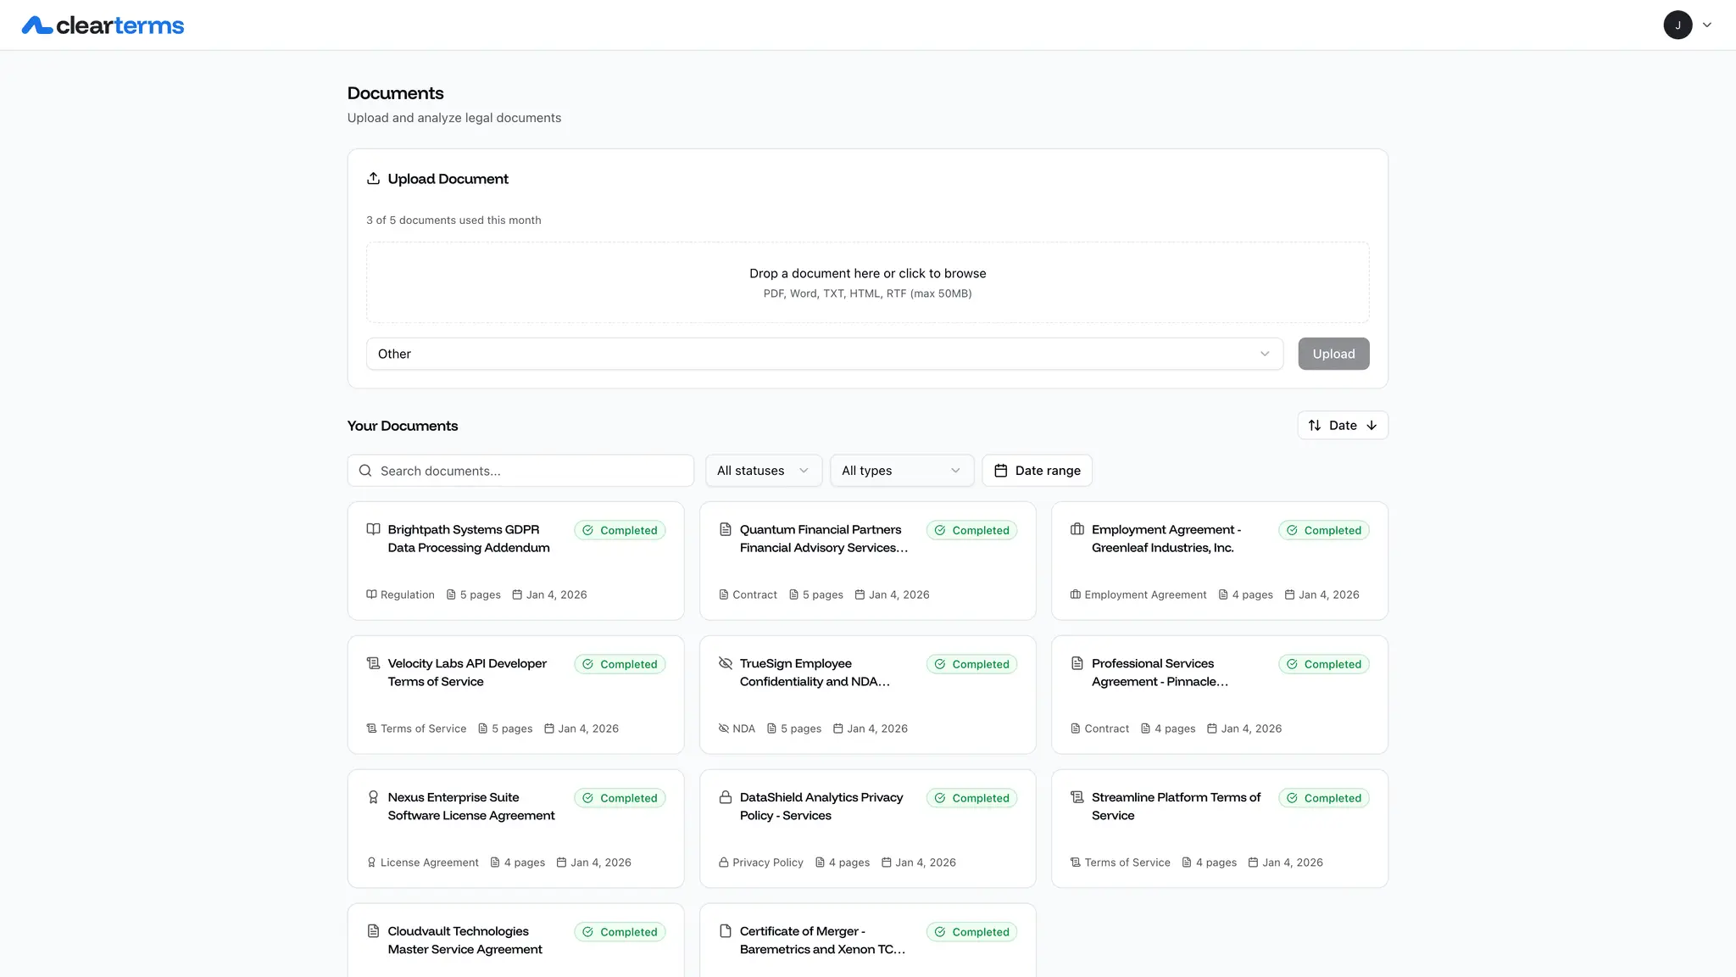Click the clearterms logo
Viewport: 1736px width, 977px height.
coord(103,25)
